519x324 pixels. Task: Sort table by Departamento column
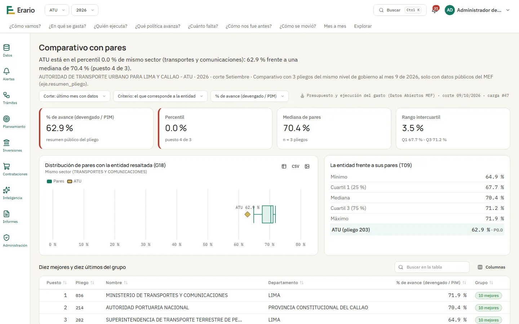click(286, 283)
